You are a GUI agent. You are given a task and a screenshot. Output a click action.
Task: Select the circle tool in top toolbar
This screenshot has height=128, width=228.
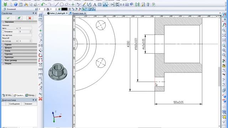point(62,5)
